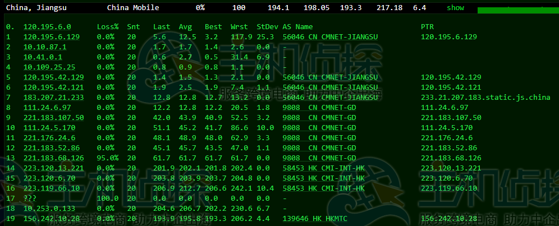Click the 10.253.0.133 hop address
The width and height of the screenshot is (559, 226).
(49, 209)
